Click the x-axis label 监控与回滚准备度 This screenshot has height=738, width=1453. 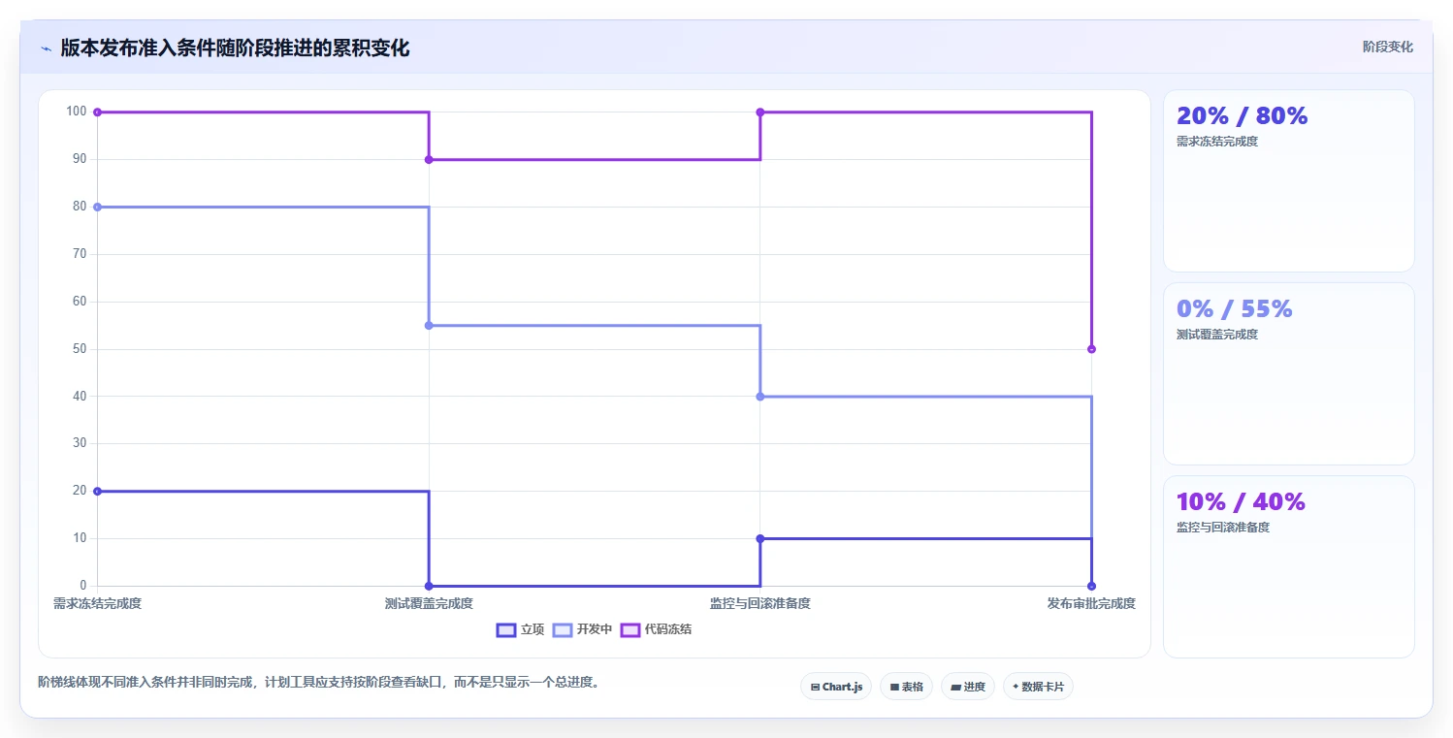point(760,603)
